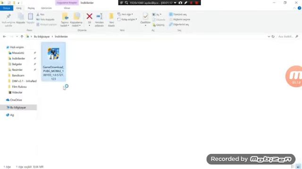302x169 pixels.
Task: Click the Up one level arrow
Action: [x=22, y=37]
